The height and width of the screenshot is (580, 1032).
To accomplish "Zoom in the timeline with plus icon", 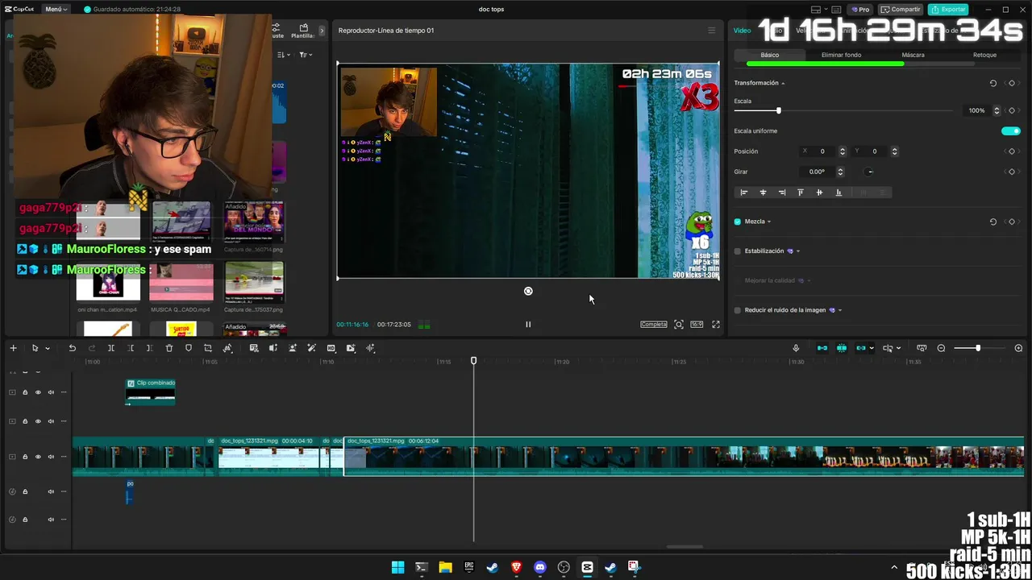I will [x=1018, y=348].
